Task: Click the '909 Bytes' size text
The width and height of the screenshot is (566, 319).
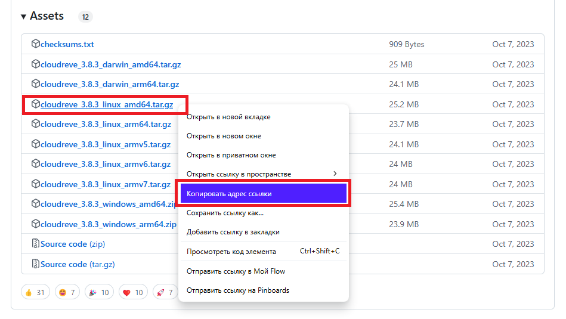Action: [x=406, y=44]
